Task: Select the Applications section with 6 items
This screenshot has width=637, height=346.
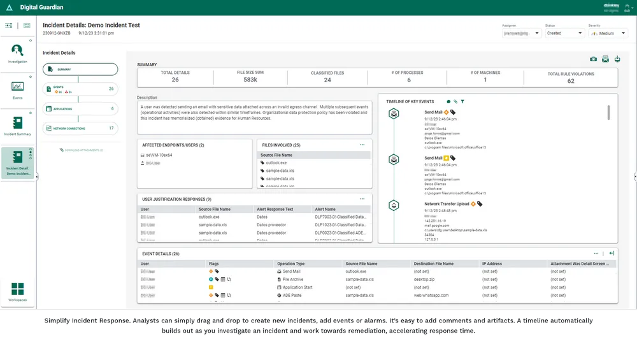Action: pyautogui.click(x=80, y=108)
